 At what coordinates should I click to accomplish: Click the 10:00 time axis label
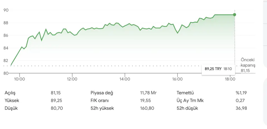(x=19, y=79)
